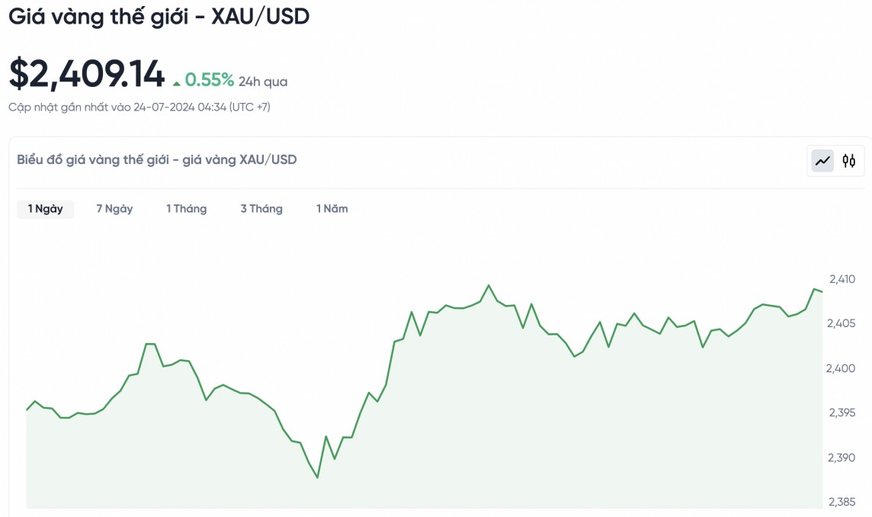The image size is (872, 517).
Task: Select the 7 Ngày time range tab
Action: coord(114,209)
